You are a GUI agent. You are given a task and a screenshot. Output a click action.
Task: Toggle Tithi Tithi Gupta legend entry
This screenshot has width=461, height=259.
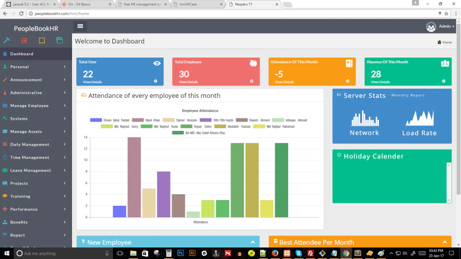(217, 120)
